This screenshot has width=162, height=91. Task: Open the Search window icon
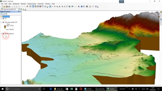38,7
